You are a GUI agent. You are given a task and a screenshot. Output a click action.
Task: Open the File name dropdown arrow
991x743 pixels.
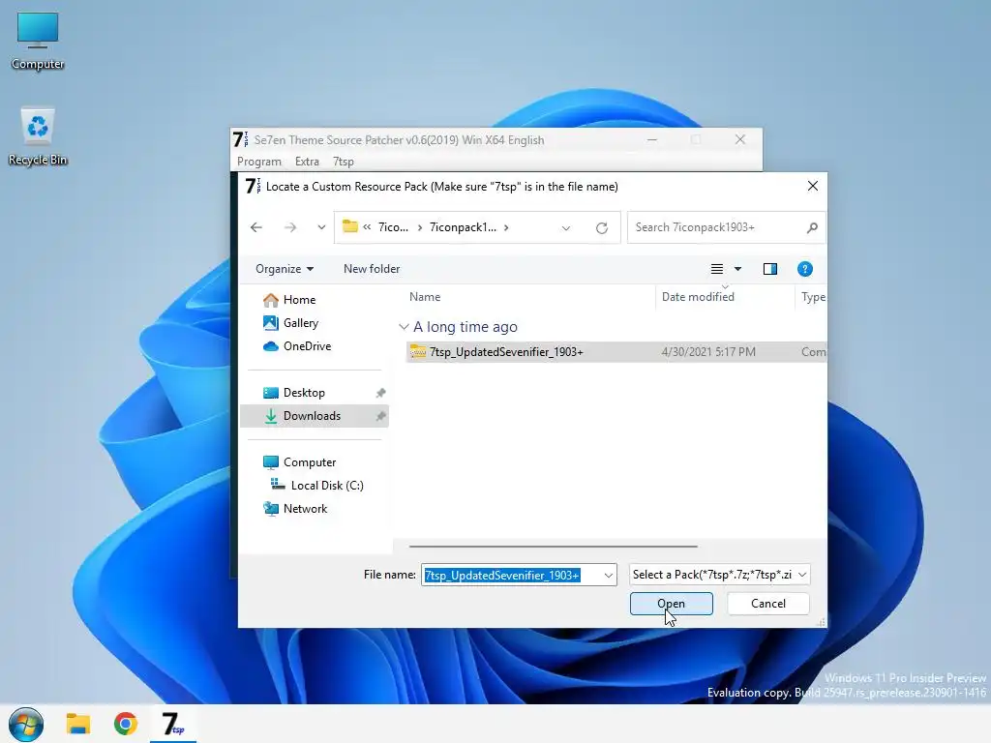(608, 575)
